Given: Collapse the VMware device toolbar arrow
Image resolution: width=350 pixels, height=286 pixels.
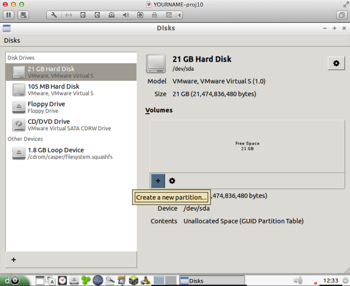Looking at the screenshot, I should pos(179,15).
